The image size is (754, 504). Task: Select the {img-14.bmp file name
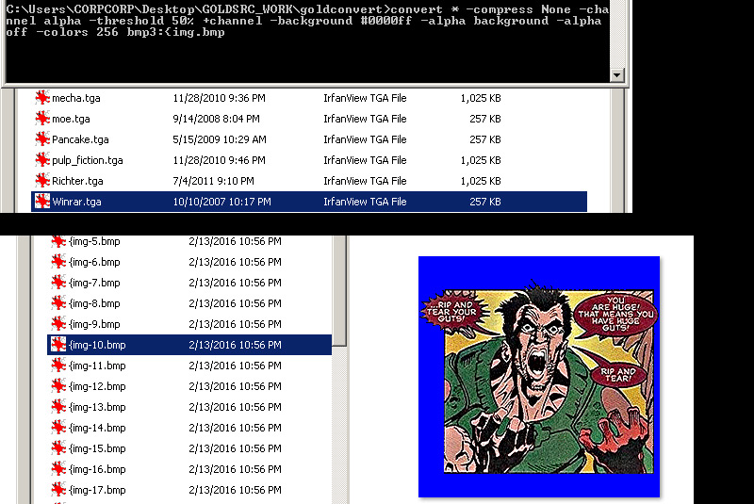tap(97, 427)
